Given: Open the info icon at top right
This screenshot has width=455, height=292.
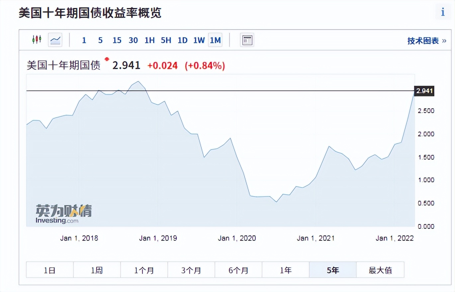Looking at the screenshot, I should click(443, 12).
